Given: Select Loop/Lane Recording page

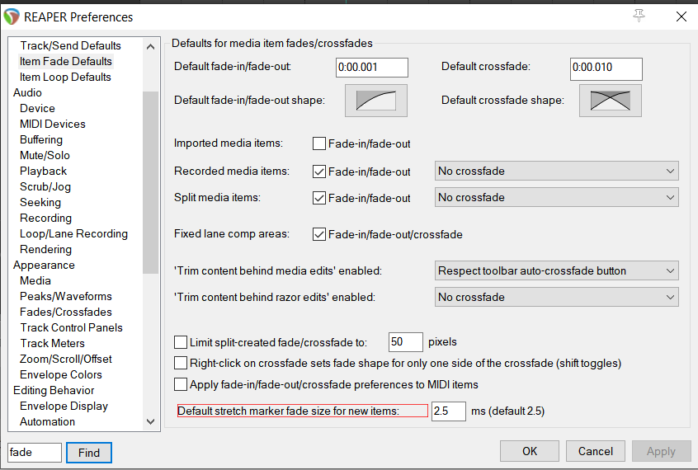Looking at the screenshot, I should point(73,233).
